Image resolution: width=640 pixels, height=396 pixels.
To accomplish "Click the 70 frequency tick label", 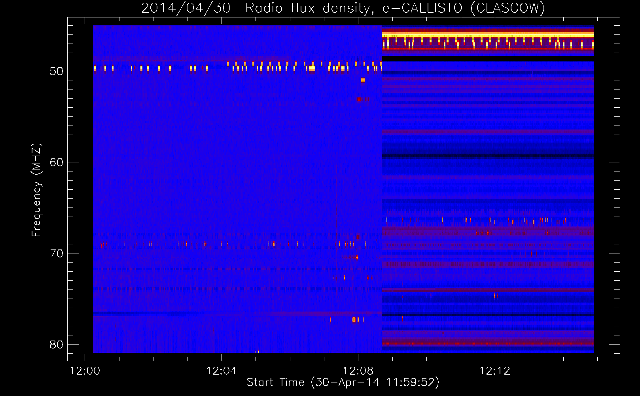I will click(57, 253).
